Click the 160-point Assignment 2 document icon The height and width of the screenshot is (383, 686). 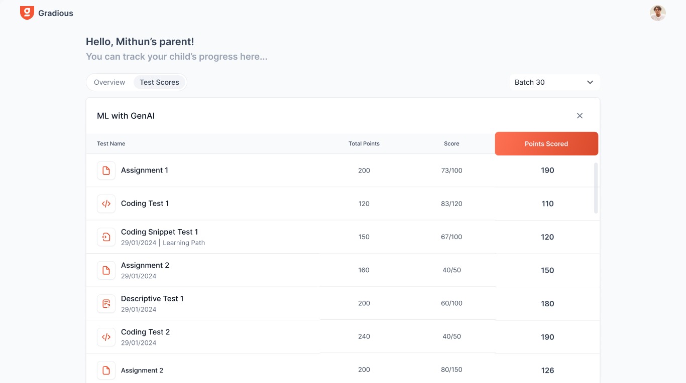click(x=106, y=270)
